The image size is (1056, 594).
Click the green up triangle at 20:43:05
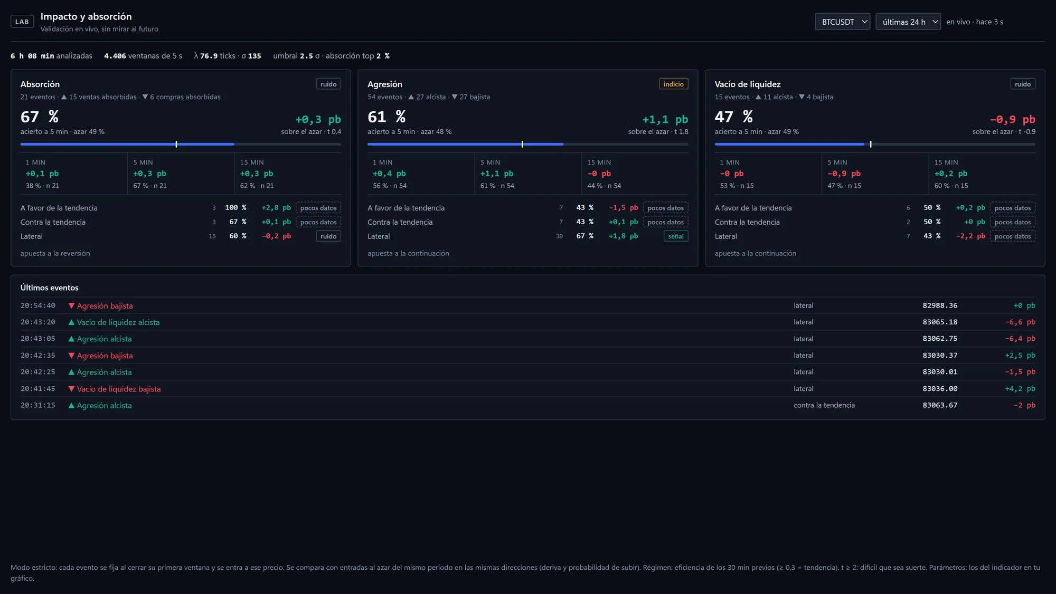[x=71, y=339]
